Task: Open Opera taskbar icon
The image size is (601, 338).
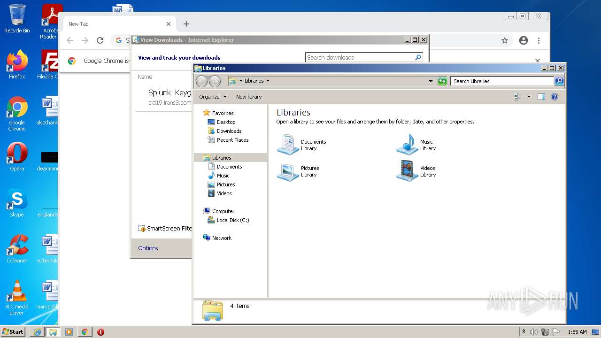Action: click(x=100, y=332)
